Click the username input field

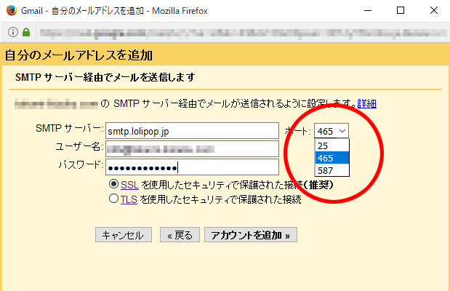coord(192,149)
